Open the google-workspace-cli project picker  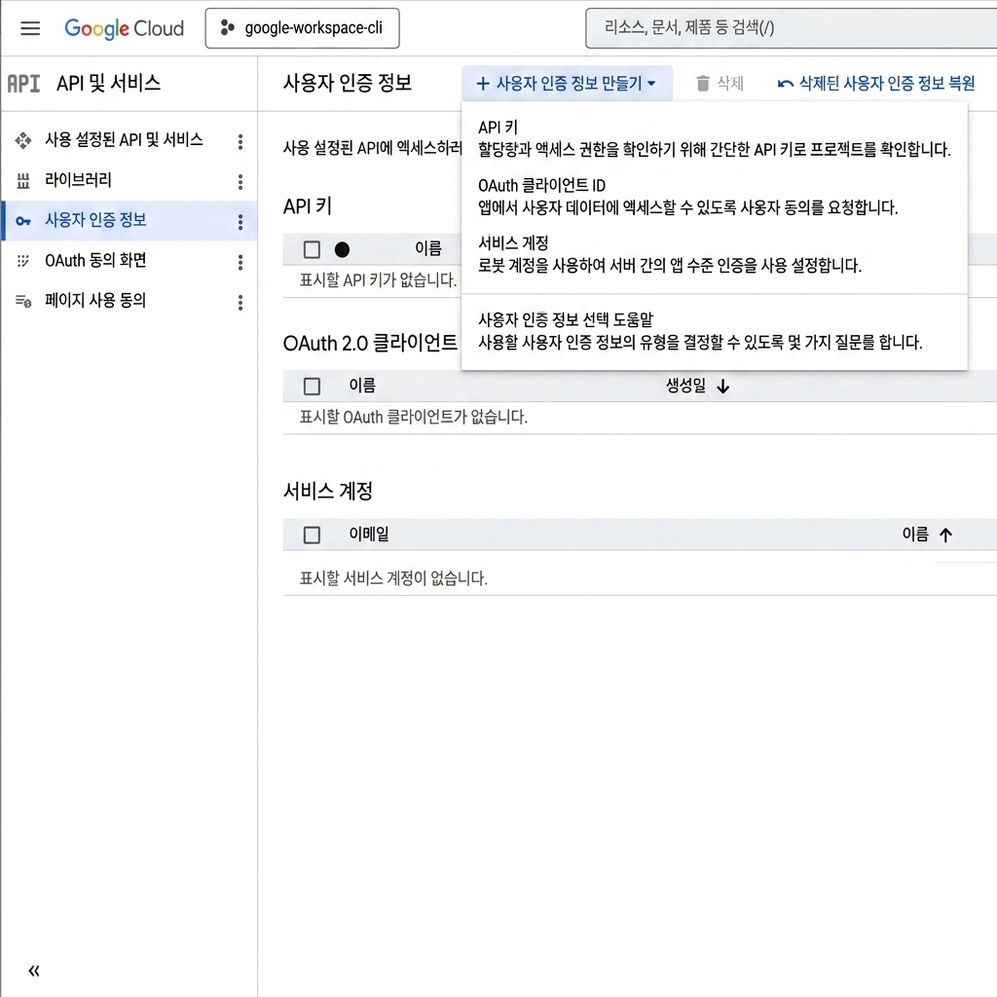(x=302, y=28)
